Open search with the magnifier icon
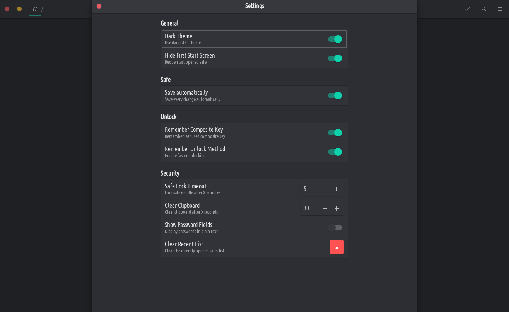509x312 pixels. pyautogui.click(x=483, y=9)
